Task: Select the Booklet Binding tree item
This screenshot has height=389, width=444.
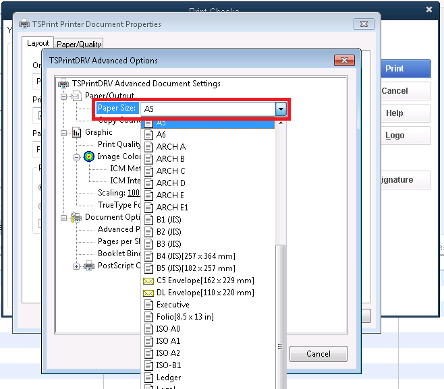Action: coord(119,253)
